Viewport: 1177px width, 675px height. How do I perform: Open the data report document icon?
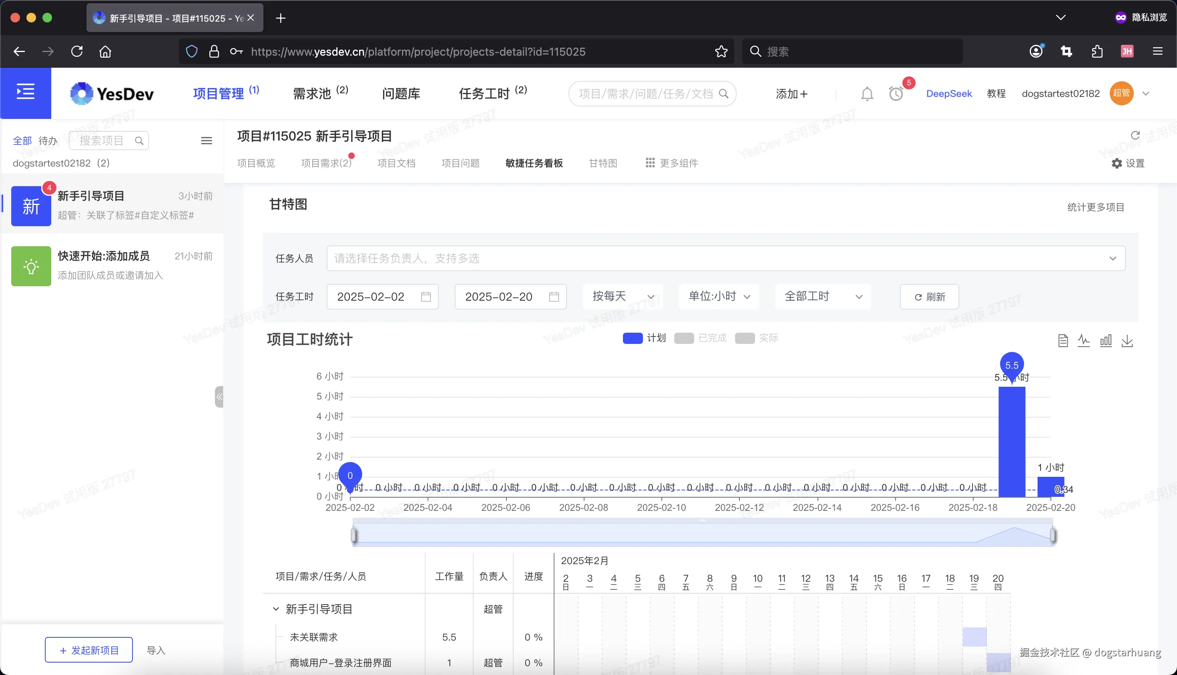tap(1063, 340)
